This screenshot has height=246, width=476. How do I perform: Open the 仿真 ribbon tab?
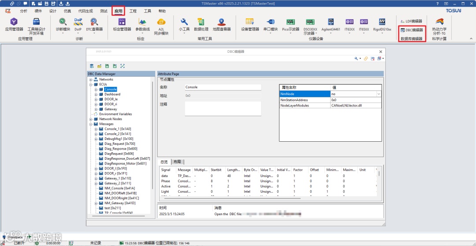(x=67, y=11)
